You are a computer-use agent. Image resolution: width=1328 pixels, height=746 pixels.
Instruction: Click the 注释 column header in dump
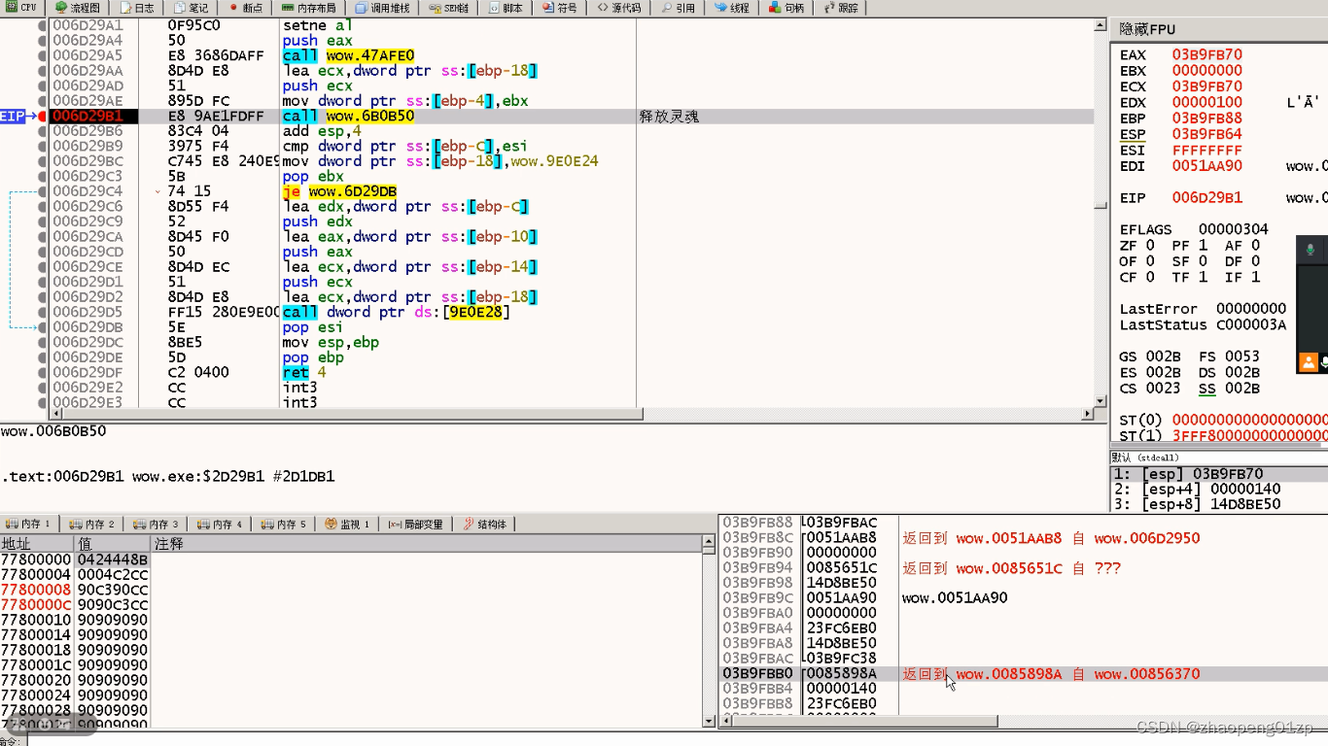click(x=426, y=544)
